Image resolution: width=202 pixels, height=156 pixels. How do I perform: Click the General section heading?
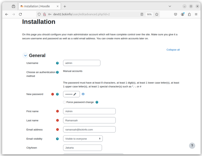[x=37, y=56]
